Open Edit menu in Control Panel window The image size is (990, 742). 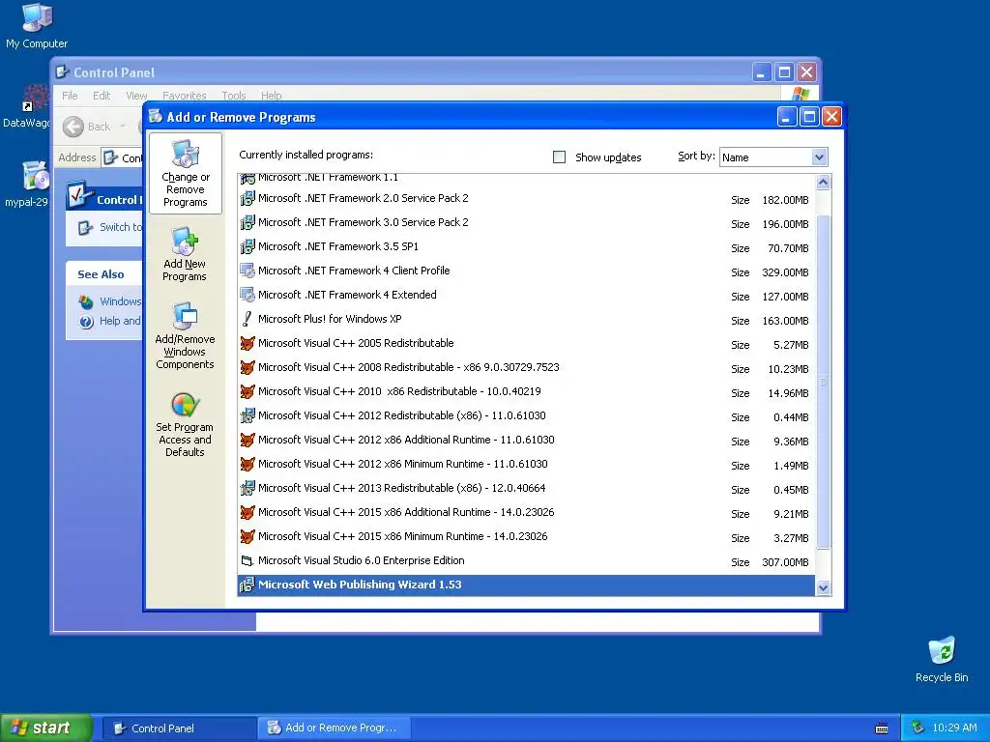click(101, 96)
